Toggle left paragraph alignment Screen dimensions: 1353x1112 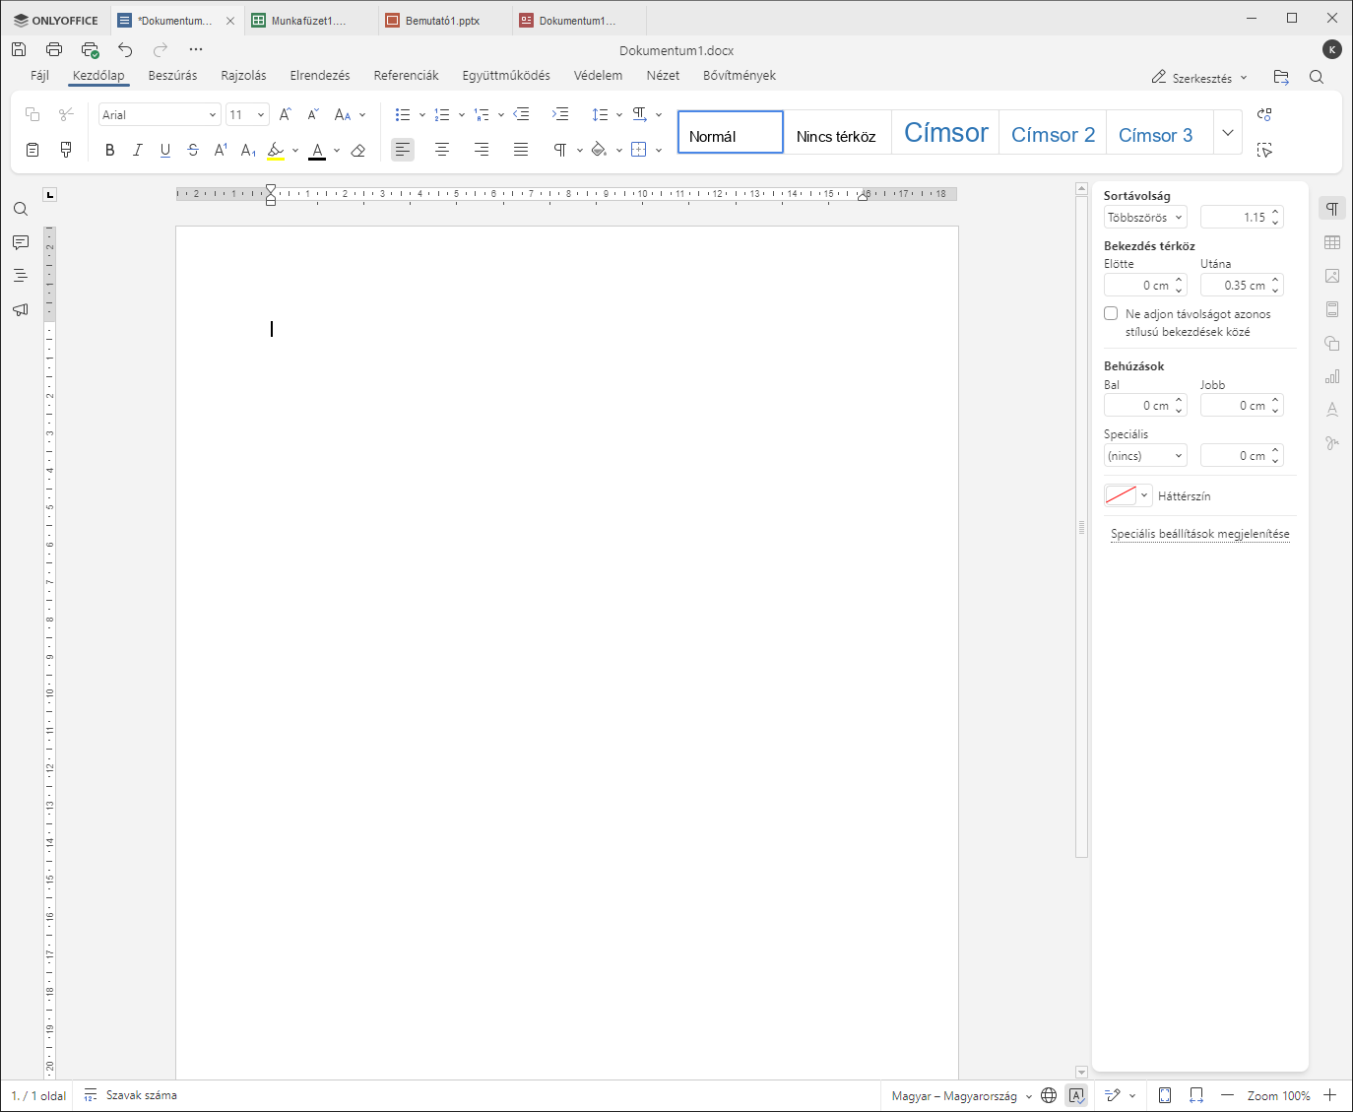pyautogui.click(x=403, y=150)
